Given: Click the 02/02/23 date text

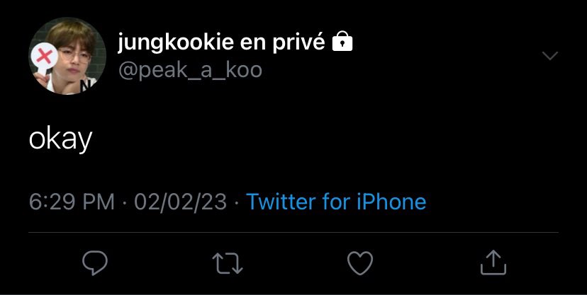Looking at the screenshot, I should [x=181, y=202].
